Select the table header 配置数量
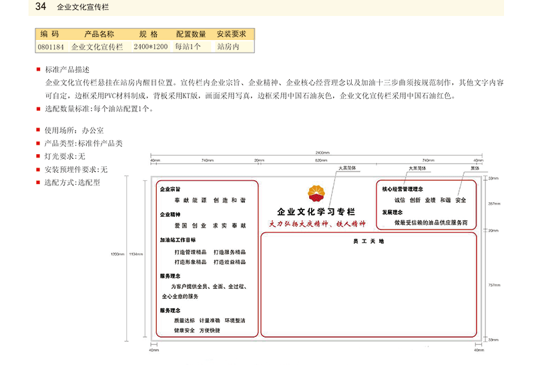This screenshot has height=365, width=534. (x=191, y=34)
